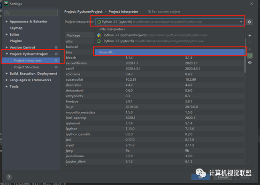This screenshot has height=185, width=260.
Task: Select the defusedxml package row
Action: click(x=154, y=91)
